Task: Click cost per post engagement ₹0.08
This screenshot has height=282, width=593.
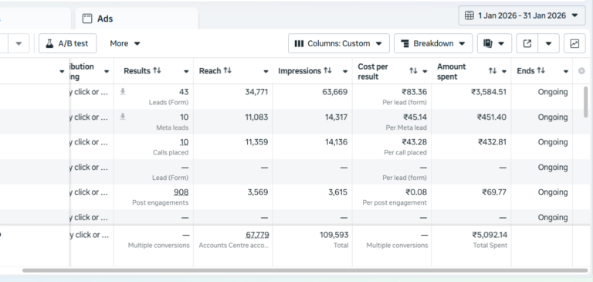Action: [416, 192]
